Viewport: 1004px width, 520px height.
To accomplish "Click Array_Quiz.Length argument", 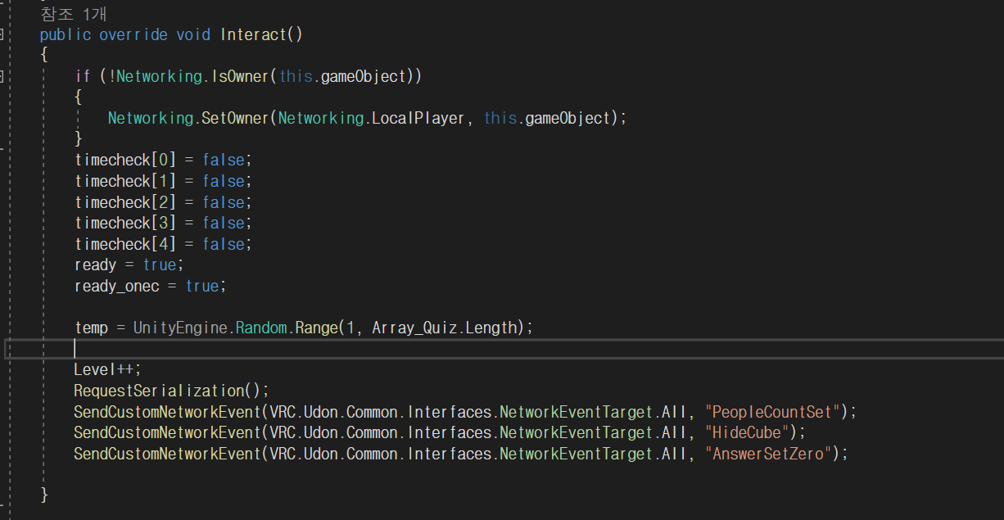I will (x=445, y=328).
